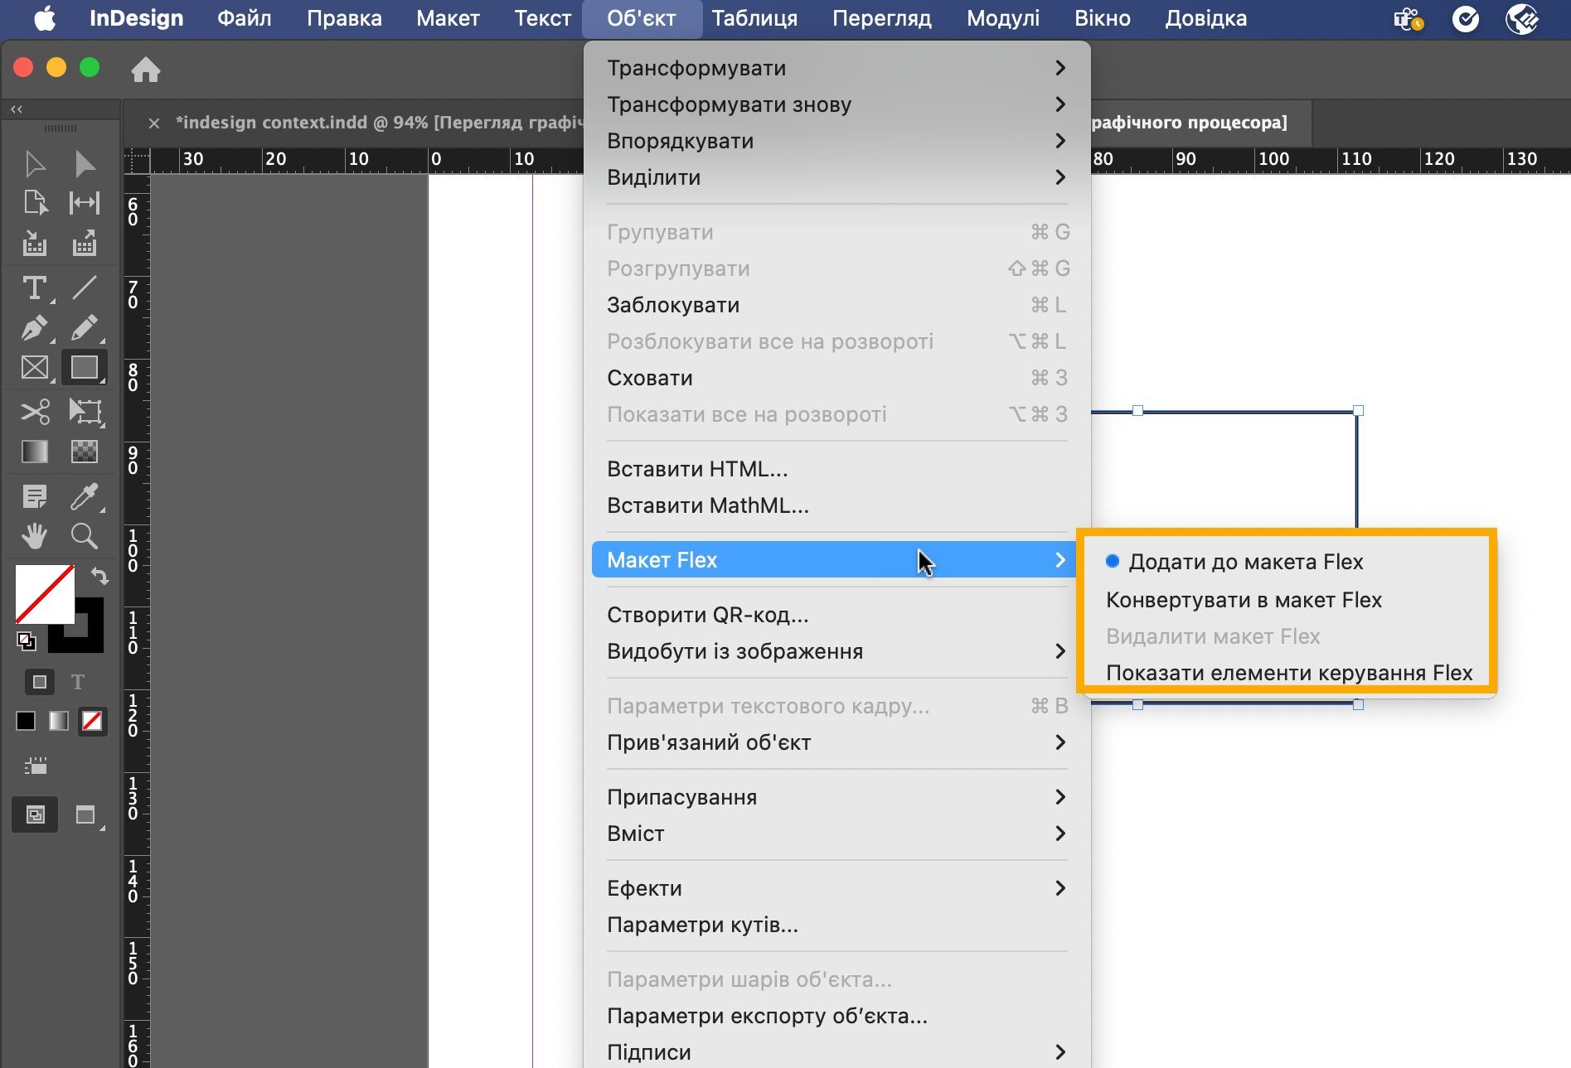Activate the Content Collector tool
Viewport: 1571px width, 1068px height.
coord(35,244)
